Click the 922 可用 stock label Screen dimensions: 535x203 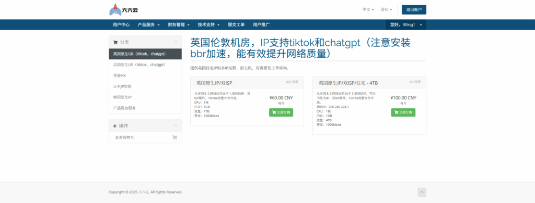point(292,82)
